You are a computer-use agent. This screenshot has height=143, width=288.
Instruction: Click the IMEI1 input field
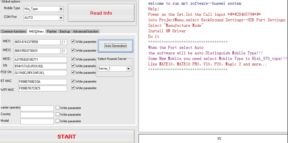(37, 42)
